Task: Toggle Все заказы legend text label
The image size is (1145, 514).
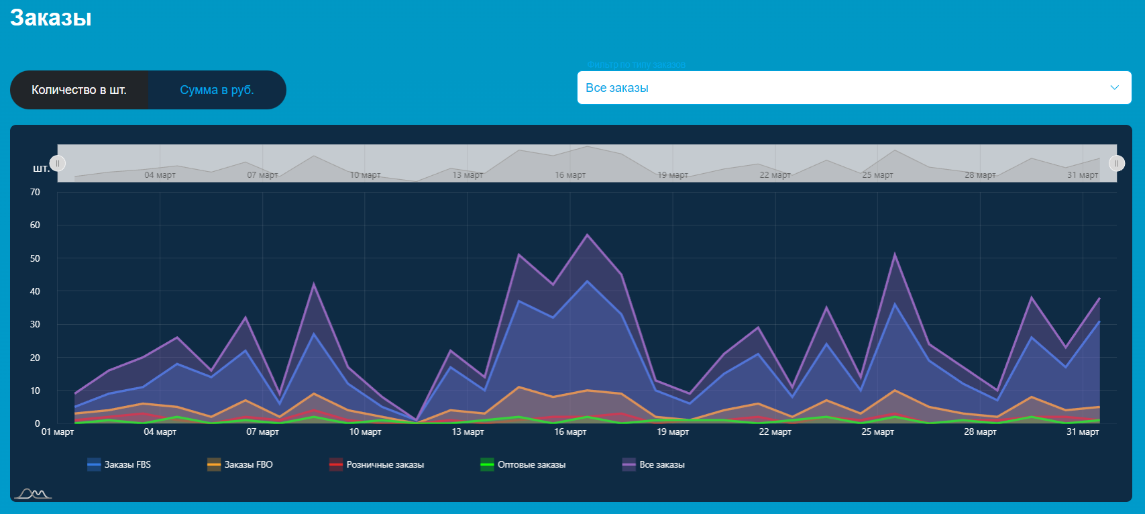Action: pos(662,464)
